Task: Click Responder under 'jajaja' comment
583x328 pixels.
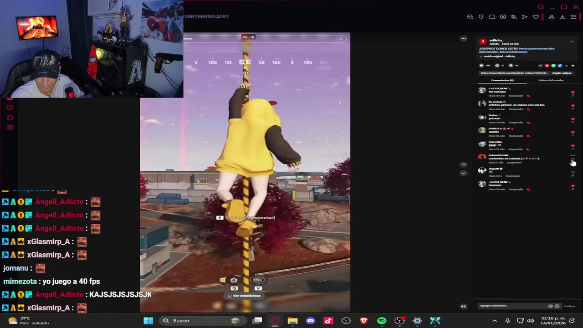Action: tap(516, 149)
